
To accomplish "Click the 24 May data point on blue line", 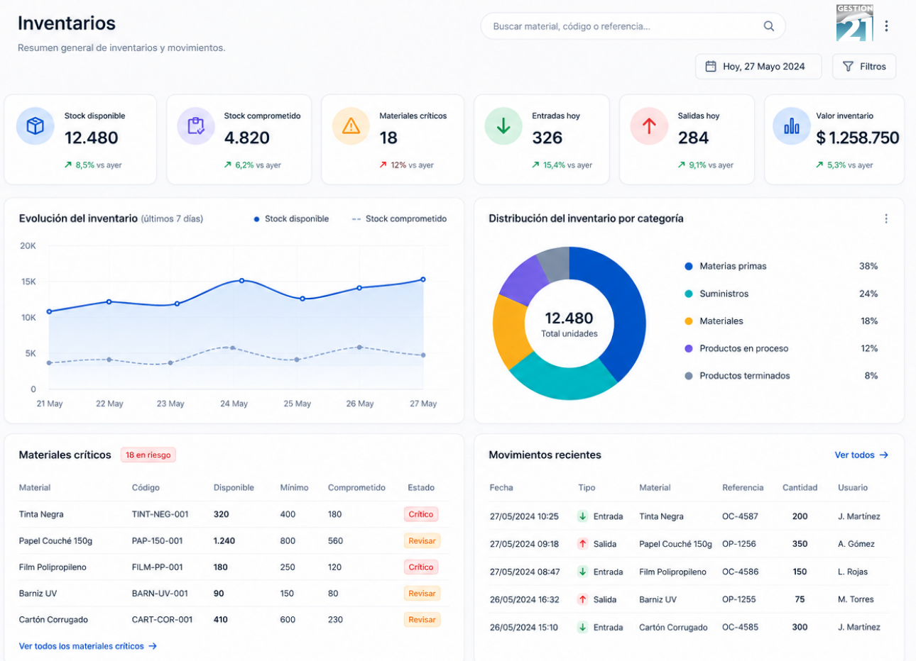I will 242,281.
